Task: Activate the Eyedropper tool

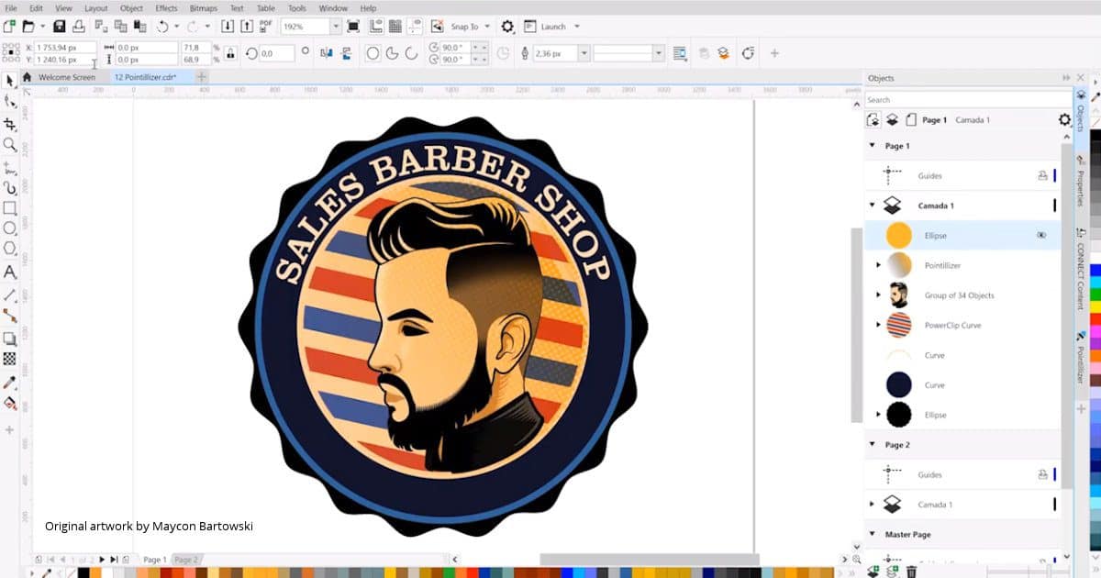Action: 10,382
